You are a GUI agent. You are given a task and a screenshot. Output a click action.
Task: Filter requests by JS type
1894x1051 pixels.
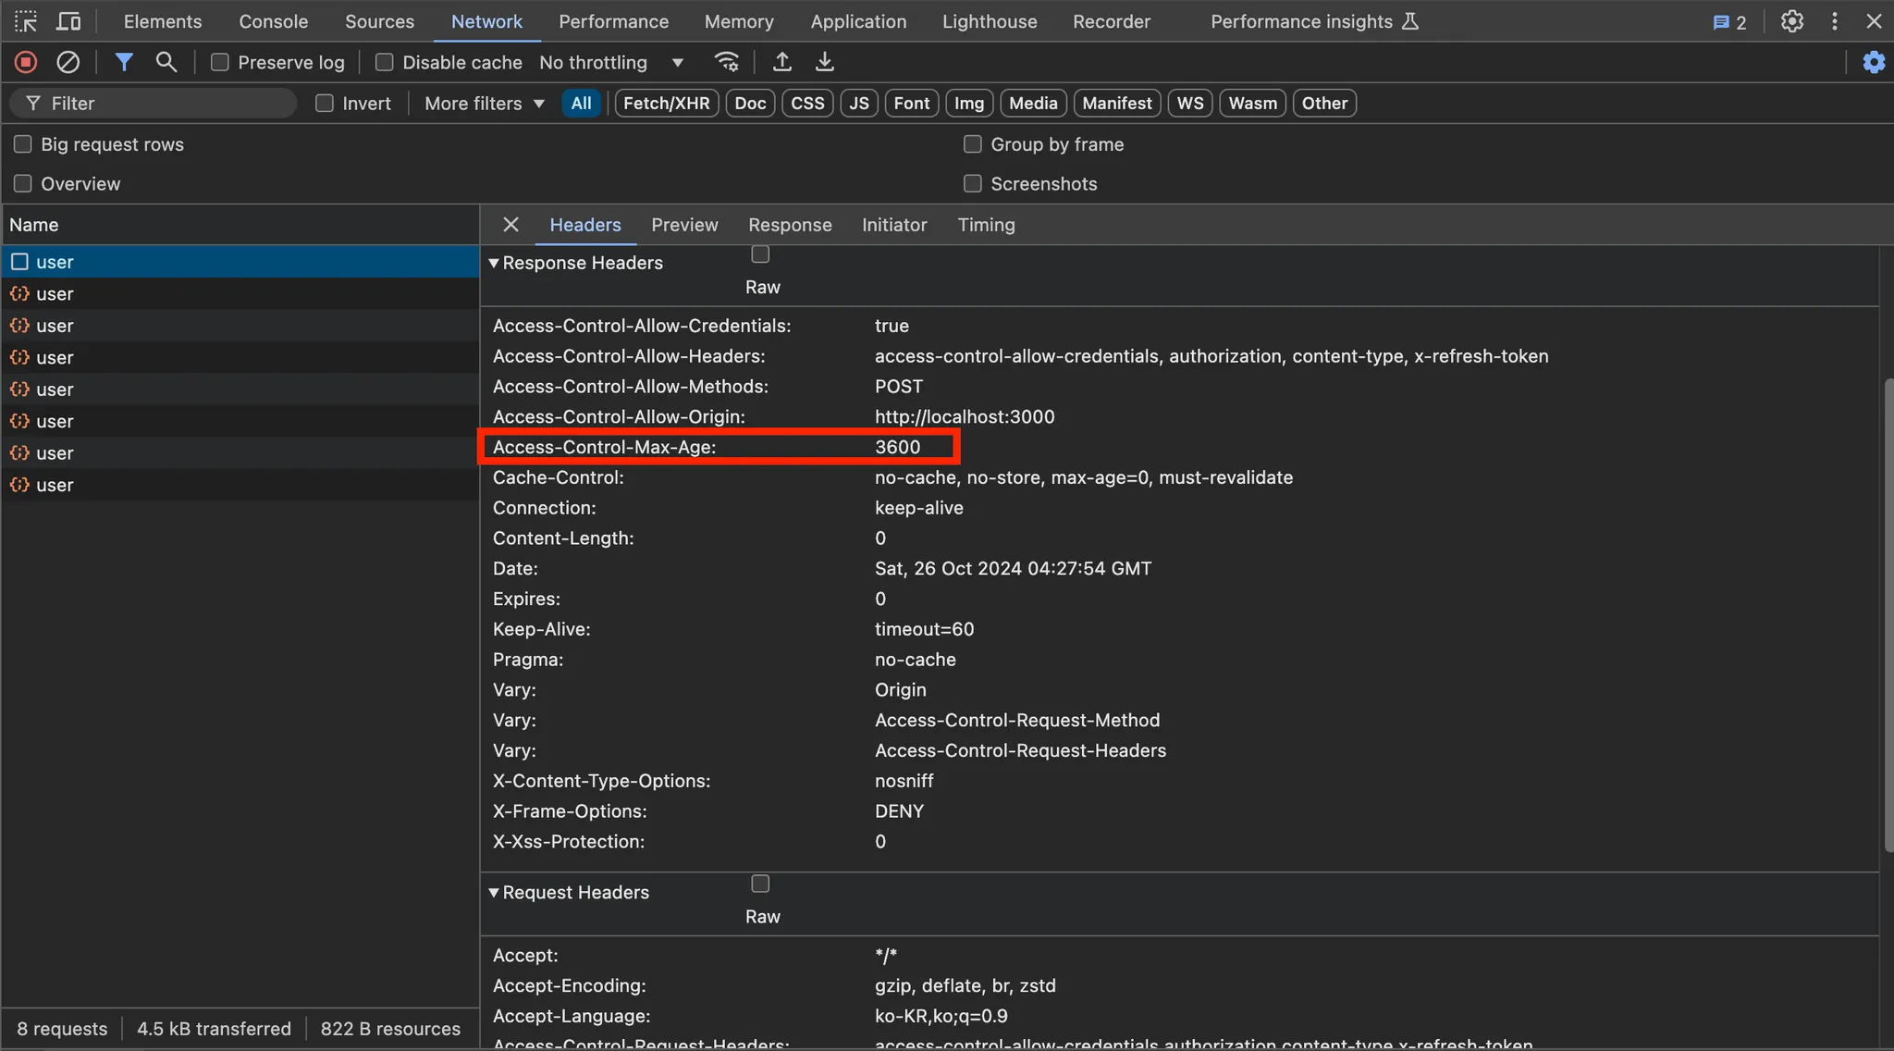859,104
